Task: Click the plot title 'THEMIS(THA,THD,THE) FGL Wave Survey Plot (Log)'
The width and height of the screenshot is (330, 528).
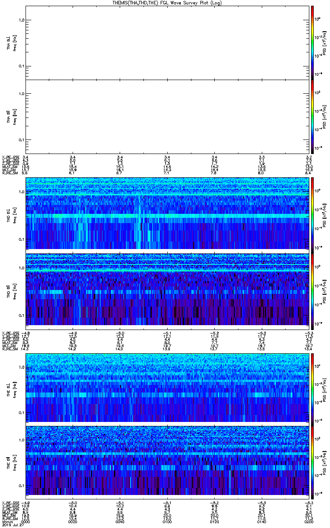Action: [x=167, y=3]
